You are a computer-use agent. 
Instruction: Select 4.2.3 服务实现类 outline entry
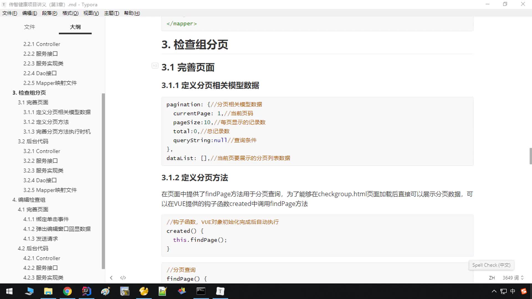coord(43,278)
